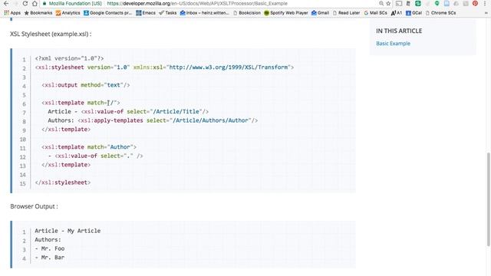The image size is (491, 276).
Task: Click the xsl:value-of select="." line
Action: click(95, 156)
